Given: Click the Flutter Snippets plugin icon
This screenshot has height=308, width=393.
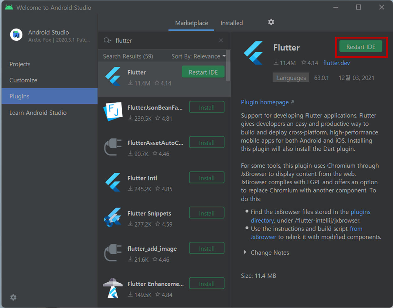Looking at the screenshot, I should pos(113,217).
